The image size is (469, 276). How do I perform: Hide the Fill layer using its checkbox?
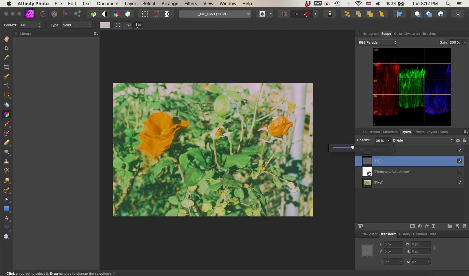tap(460, 161)
